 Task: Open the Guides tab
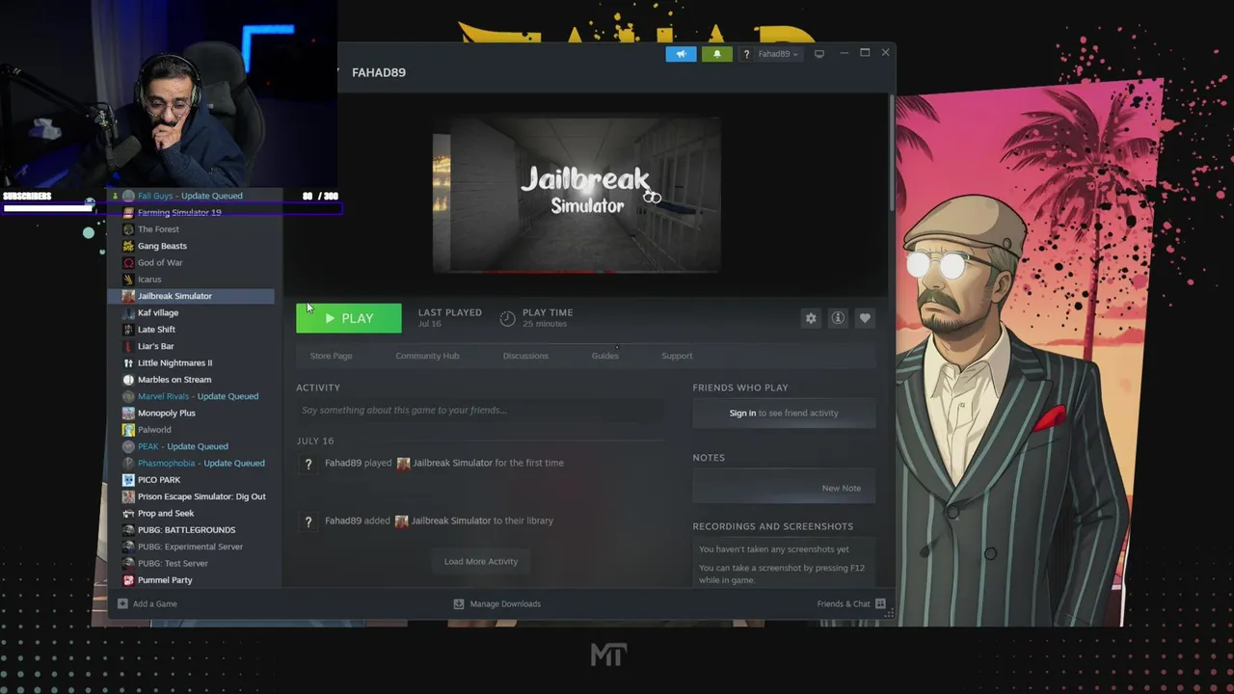(x=604, y=356)
